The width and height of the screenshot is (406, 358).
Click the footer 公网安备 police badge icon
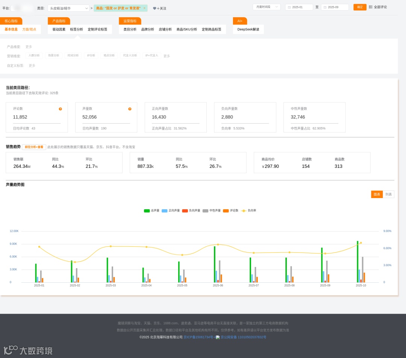point(218,337)
